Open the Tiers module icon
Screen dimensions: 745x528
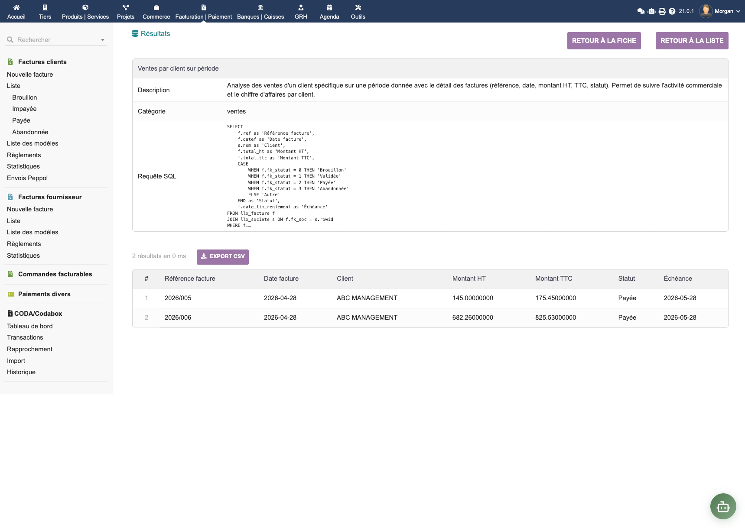pos(45,7)
